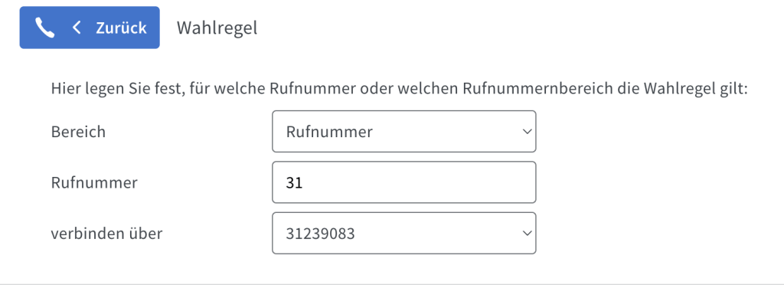Click the 'verbinden über' label
Image resolution: width=784 pixels, height=285 pixels.
point(106,234)
